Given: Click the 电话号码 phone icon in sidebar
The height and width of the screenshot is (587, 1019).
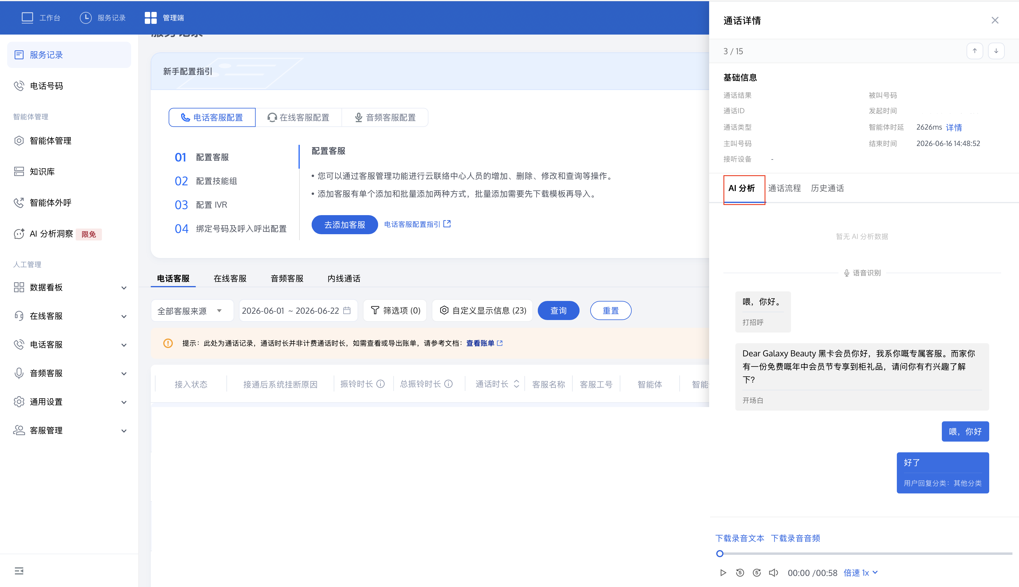Looking at the screenshot, I should (x=19, y=86).
